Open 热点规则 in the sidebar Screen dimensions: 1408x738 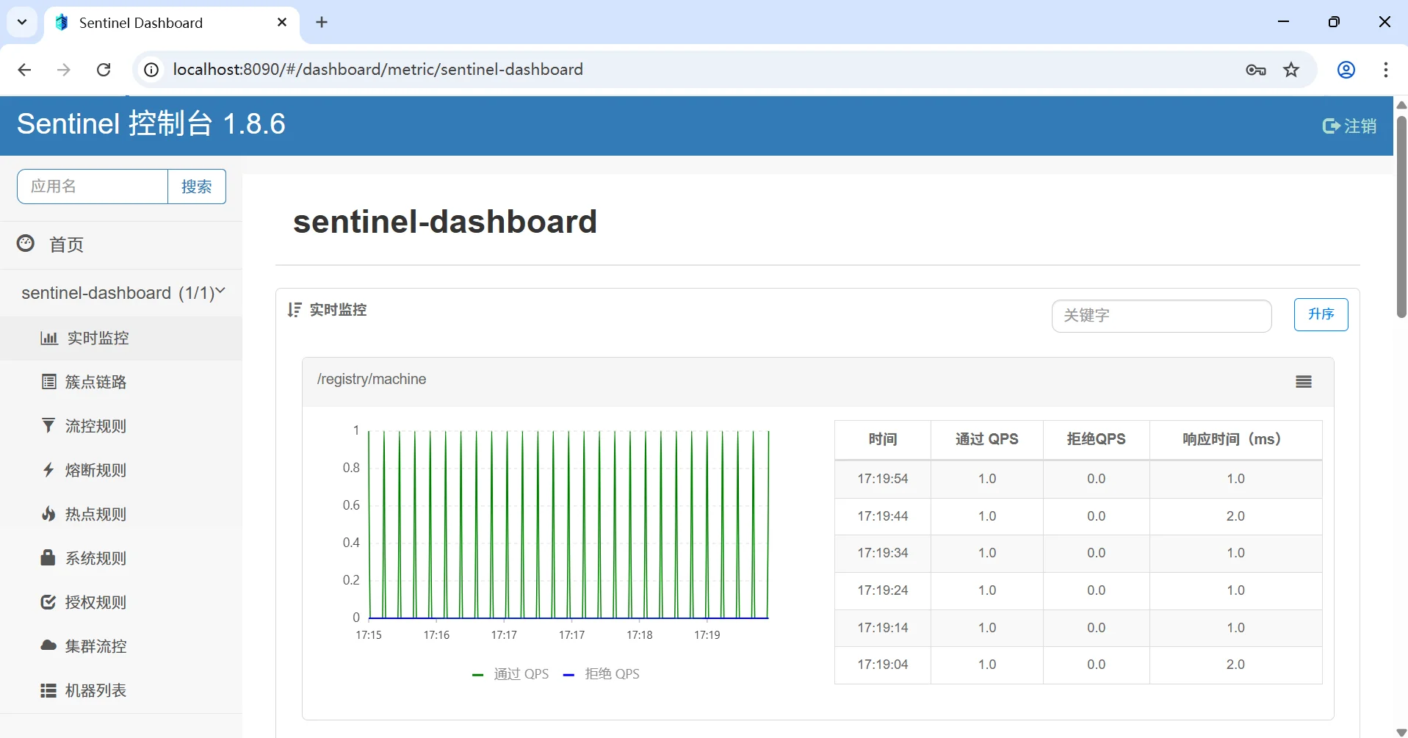click(121, 514)
